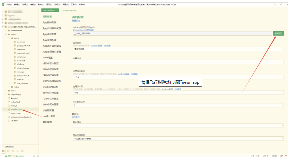Screen dimensions: 288x158
Task: Click the file icon beside pages.json
Action: tap(9, 113)
